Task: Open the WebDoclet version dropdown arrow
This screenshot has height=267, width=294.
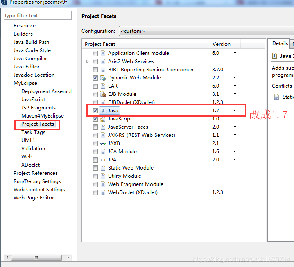Action: pos(235,192)
